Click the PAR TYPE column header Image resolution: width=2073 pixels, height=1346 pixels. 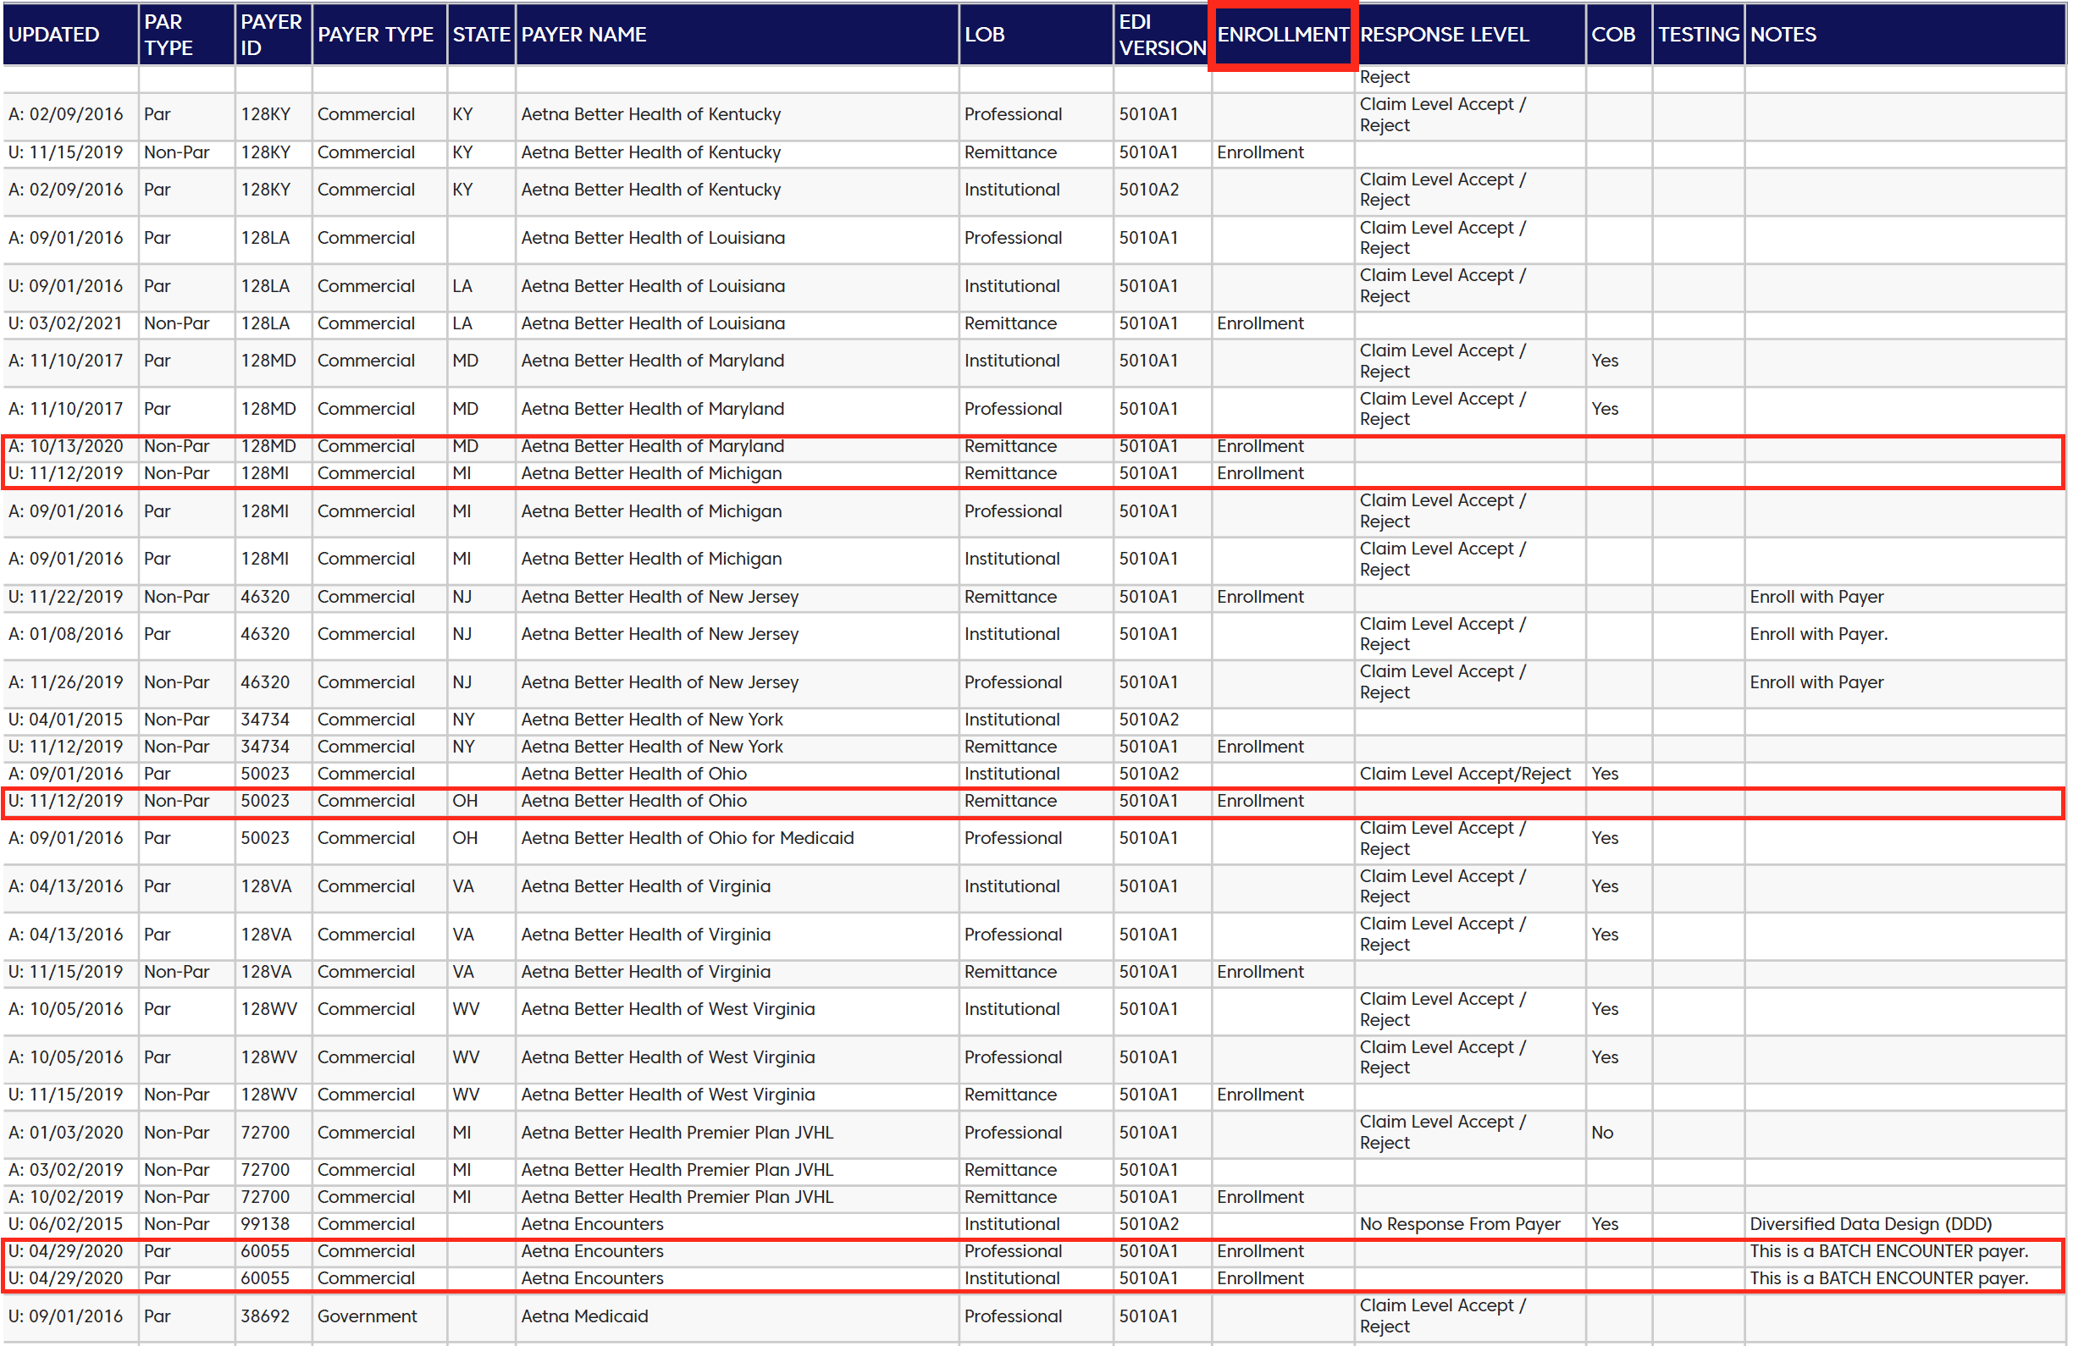point(169,35)
